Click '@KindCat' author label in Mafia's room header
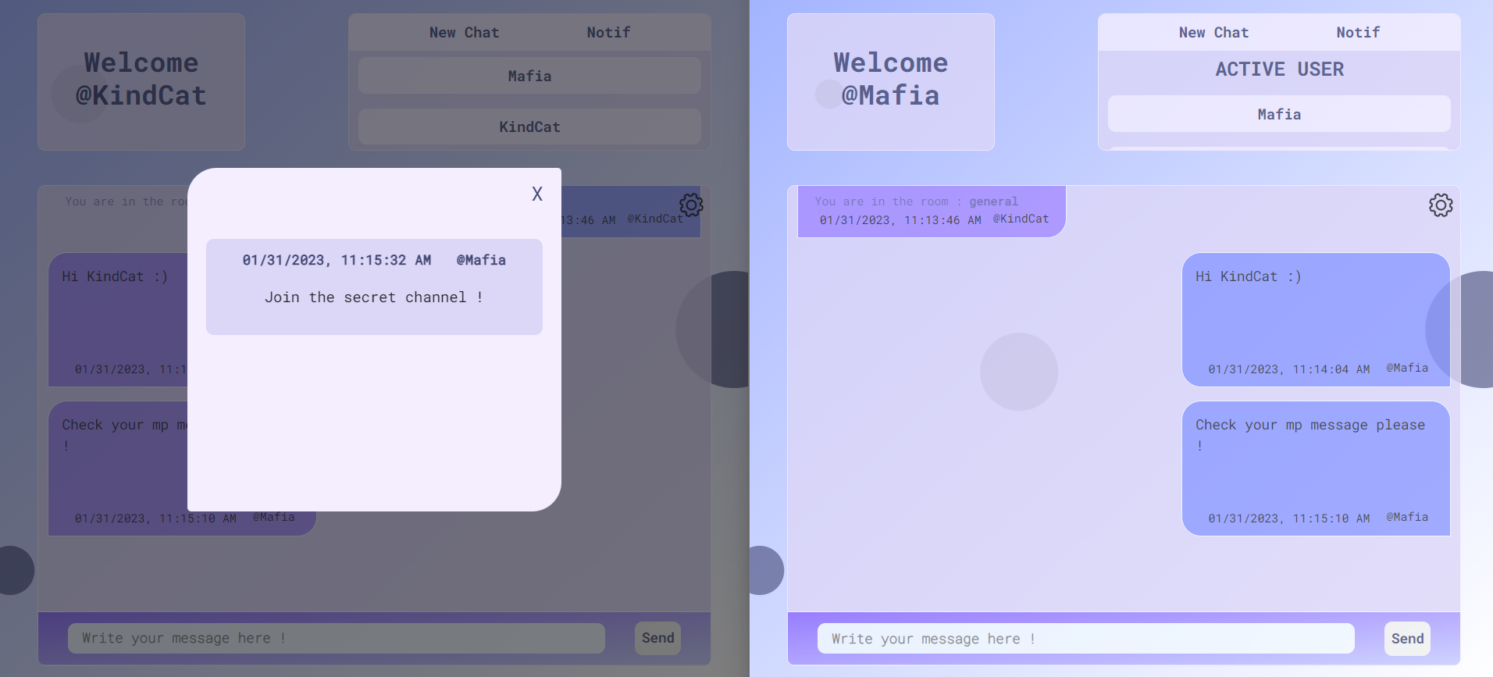The image size is (1493, 677). [x=1021, y=219]
